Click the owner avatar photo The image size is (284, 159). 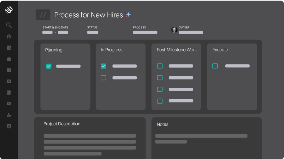point(174,30)
